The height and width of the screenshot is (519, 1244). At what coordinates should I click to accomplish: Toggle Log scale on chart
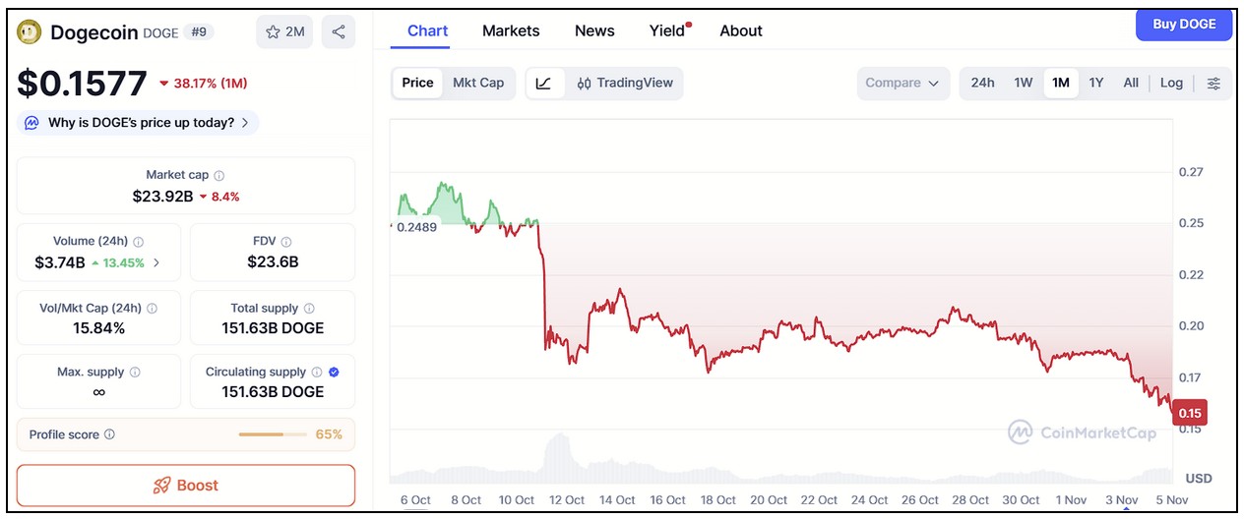(1171, 83)
